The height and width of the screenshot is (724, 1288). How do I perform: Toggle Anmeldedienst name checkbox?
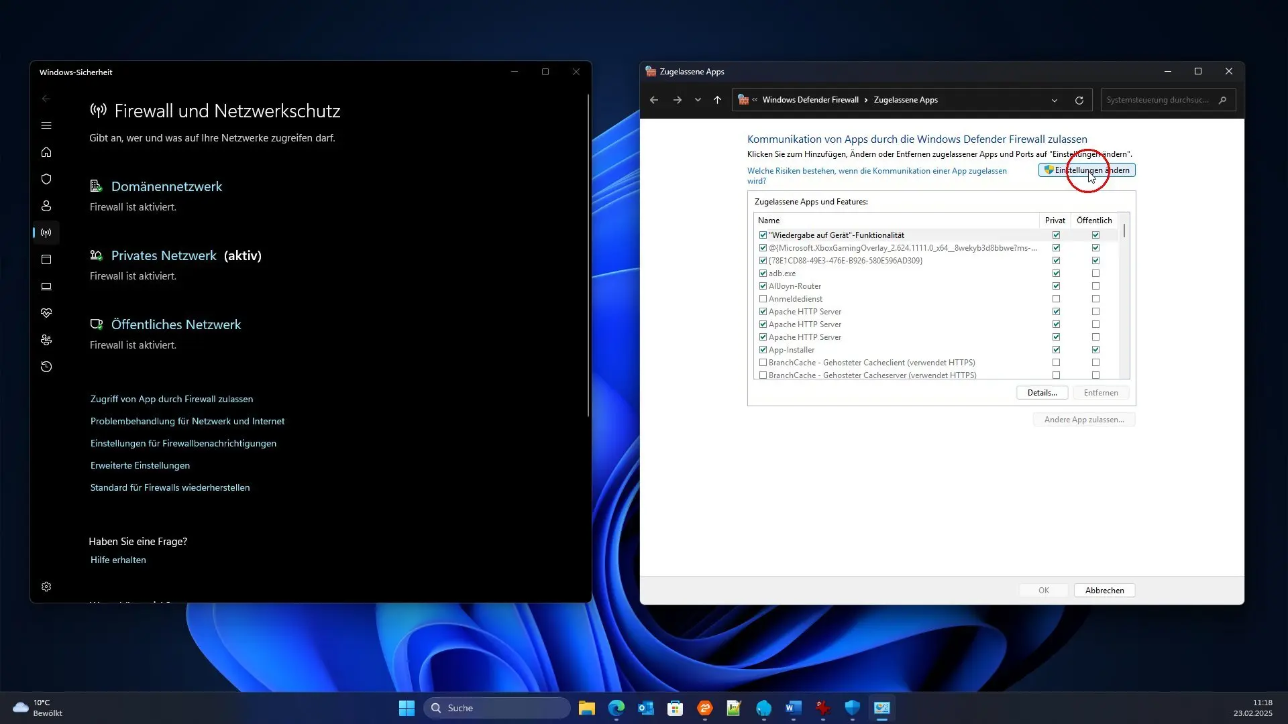[763, 299]
